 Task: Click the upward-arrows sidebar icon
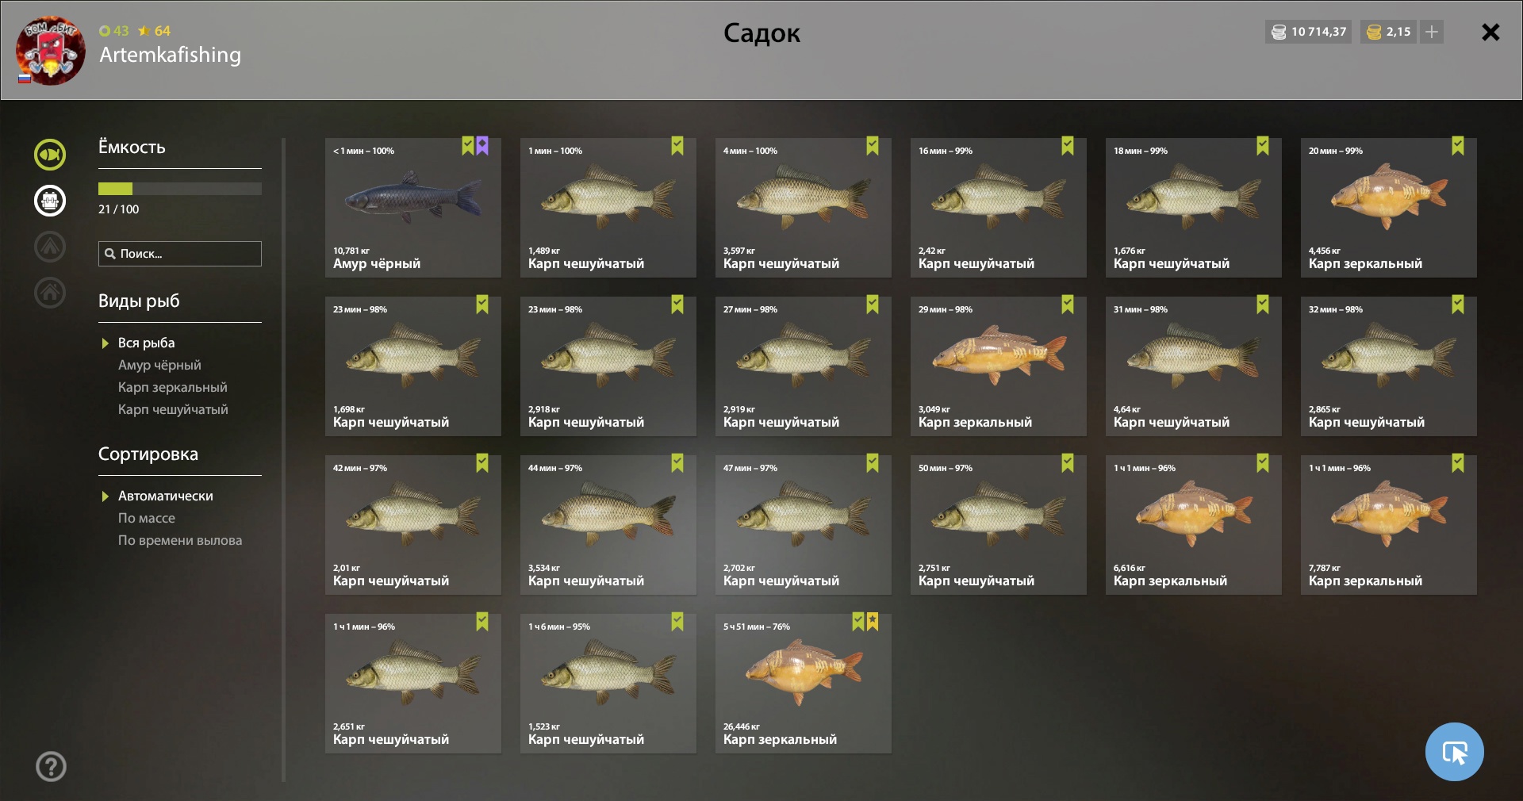click(x=50, y=247)
